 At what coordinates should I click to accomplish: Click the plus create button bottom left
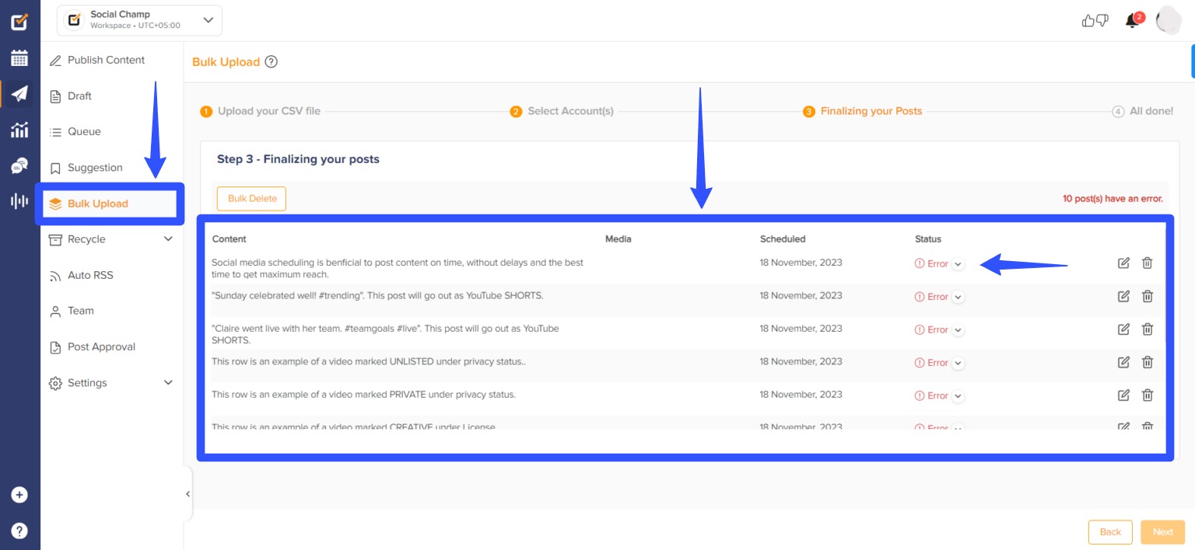tap(19, 495)
